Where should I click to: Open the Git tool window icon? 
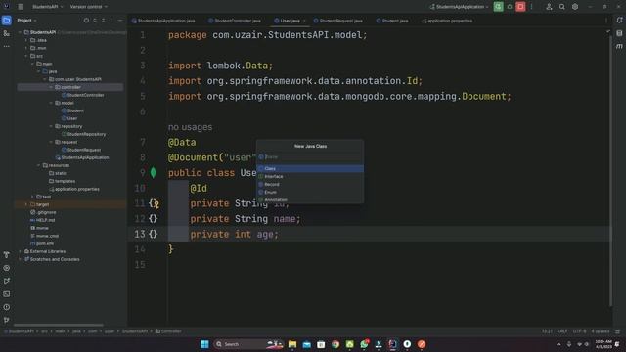tap(7, 320)
